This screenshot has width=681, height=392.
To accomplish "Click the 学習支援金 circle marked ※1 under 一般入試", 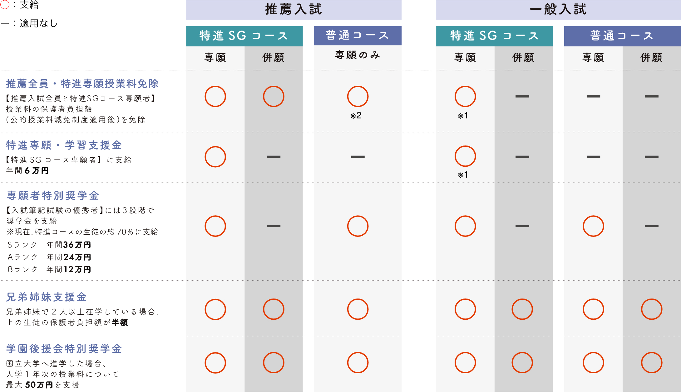I will coord(465,156).
